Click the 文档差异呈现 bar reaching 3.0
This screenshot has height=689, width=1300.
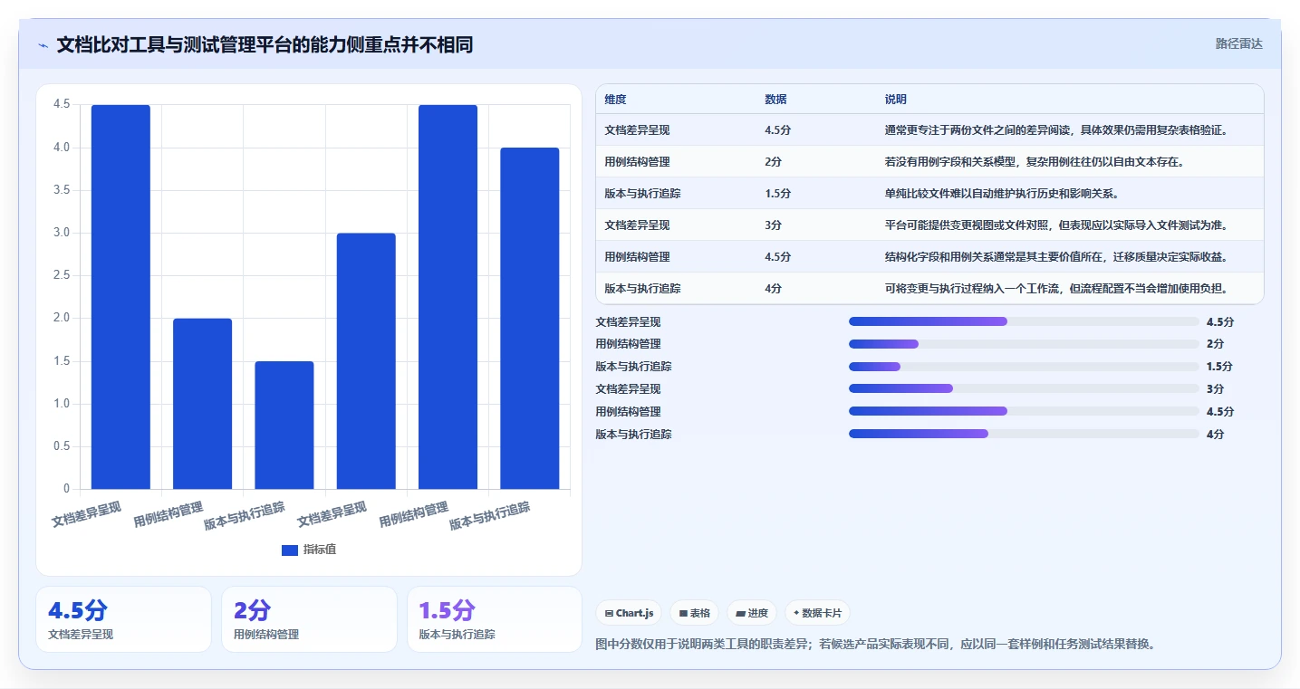366,361
